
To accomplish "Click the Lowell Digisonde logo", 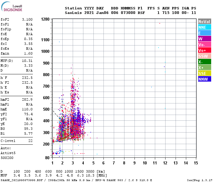I will tap(12, 6).
